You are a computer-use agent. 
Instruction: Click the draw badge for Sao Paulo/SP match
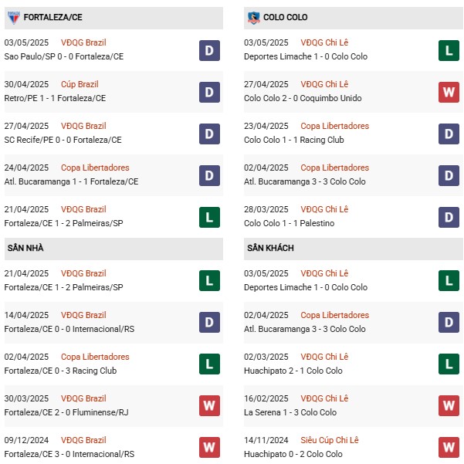pyautogui.click(x=209, y=51)
